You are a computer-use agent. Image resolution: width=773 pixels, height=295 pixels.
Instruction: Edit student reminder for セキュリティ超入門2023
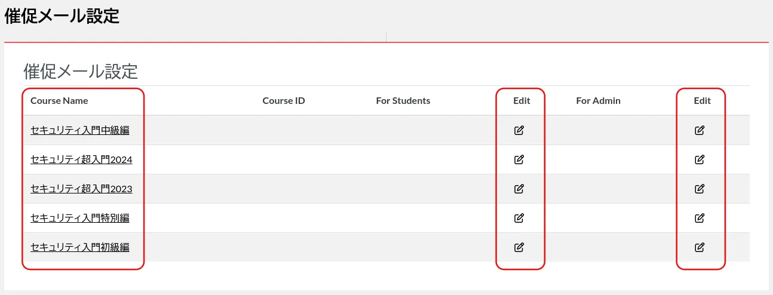519,189
